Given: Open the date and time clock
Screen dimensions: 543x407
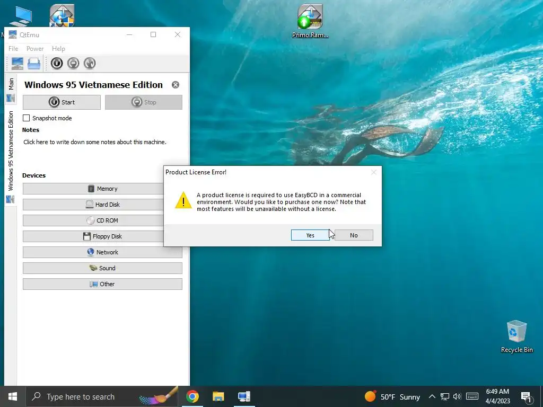Looking at the screenshot, I should tap(497, 396).
